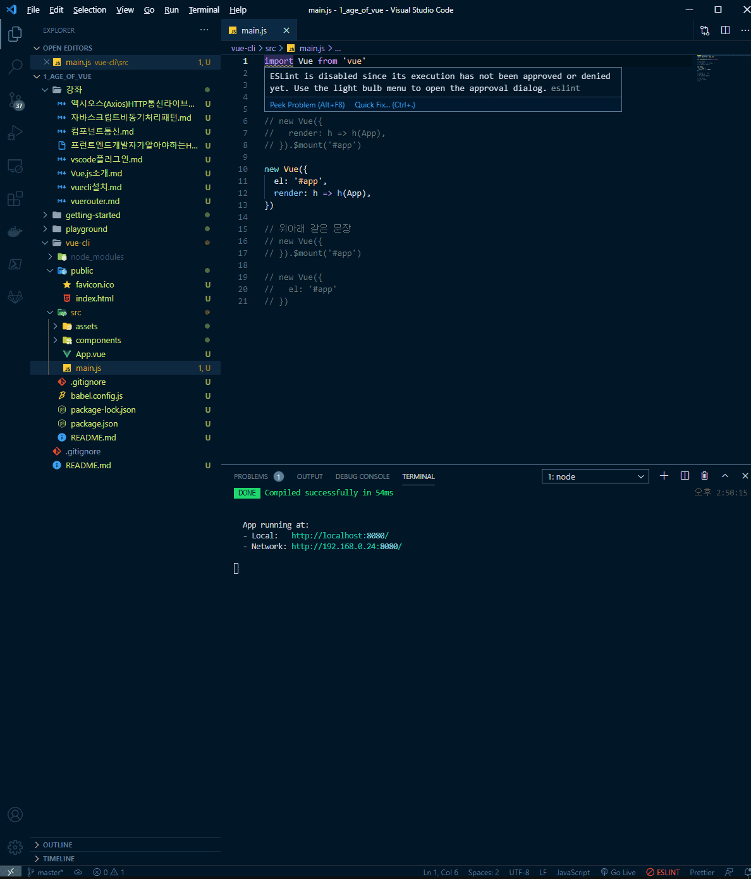Open the GitLab view in activity bar
Viewport: 751px width, 879px height.
[15, 296]
